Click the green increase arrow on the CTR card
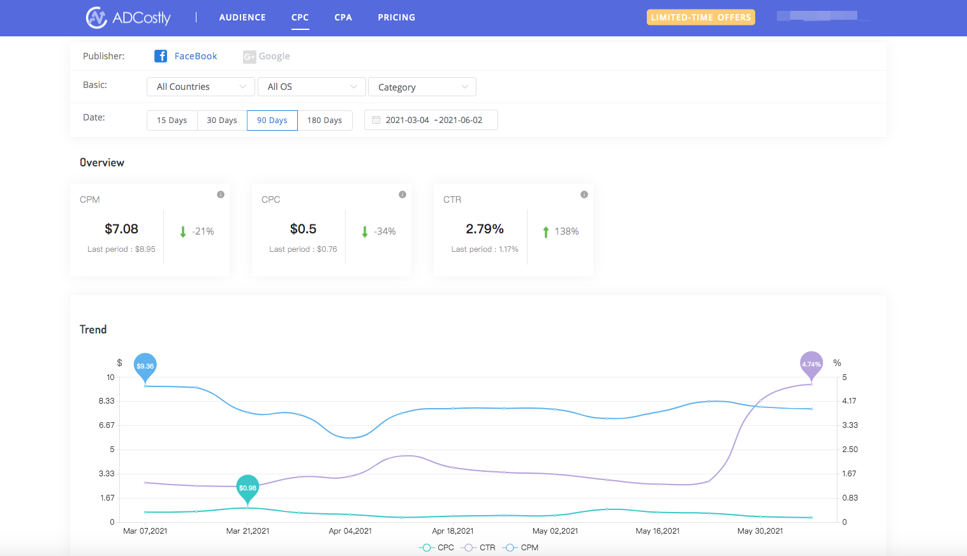Screen dimensions: 967x556 (x=546, y=231)
